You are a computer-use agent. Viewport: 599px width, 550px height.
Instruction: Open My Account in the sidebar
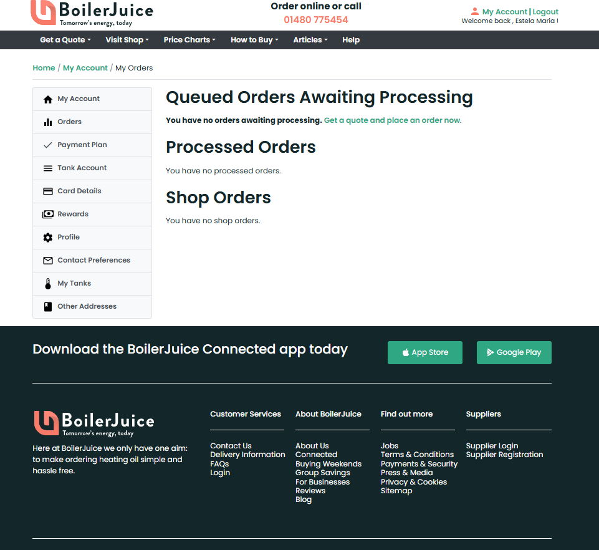[x=92, y=99]
